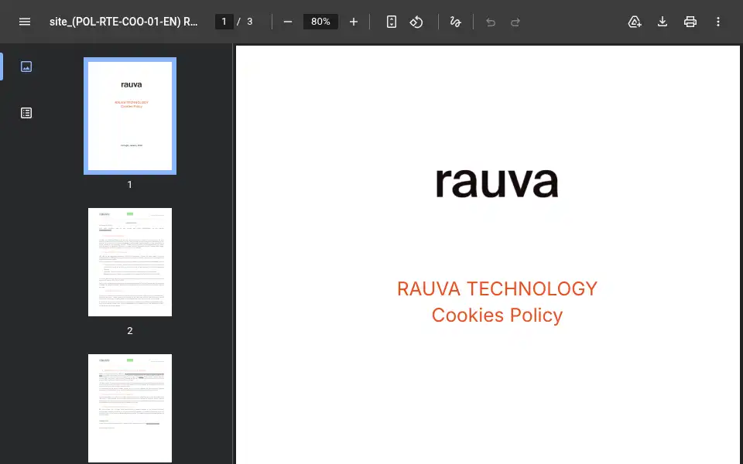This screenshot has height=464, width=743.
Task: Click the RAUVA TECHNOLOGY heading on the page
Action: [497, 288]
